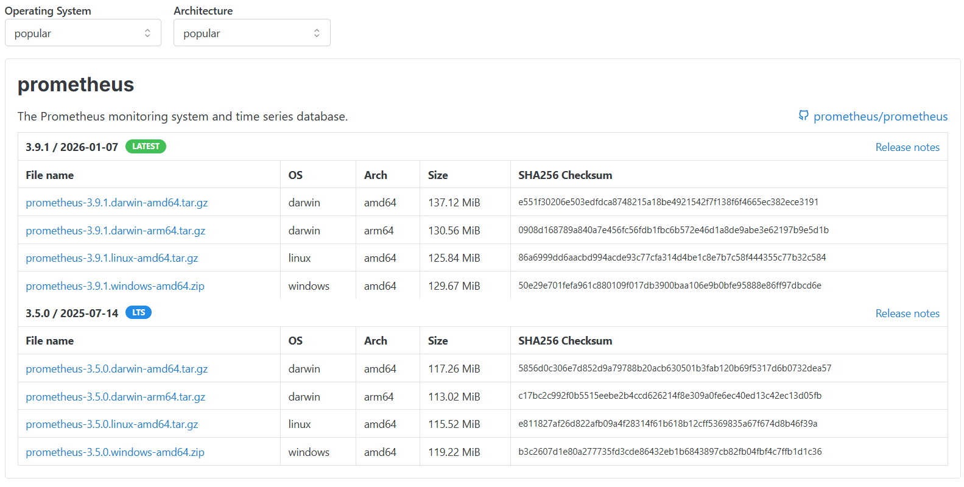964x487 pixels.
Task: Open the prometheus/prometheus repository link
Action: [881, 116]
